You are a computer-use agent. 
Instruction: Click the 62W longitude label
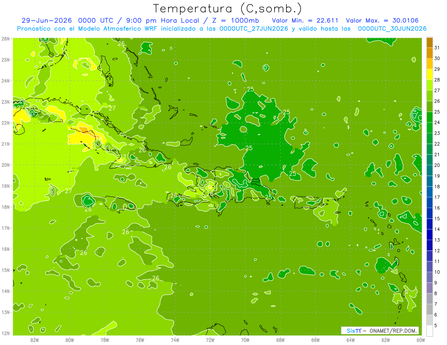386,340
